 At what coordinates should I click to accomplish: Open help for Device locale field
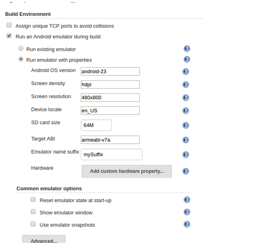186,111
